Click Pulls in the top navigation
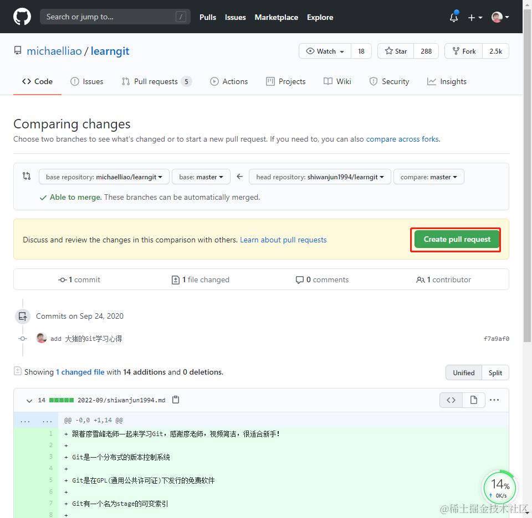 pos(208,17)
